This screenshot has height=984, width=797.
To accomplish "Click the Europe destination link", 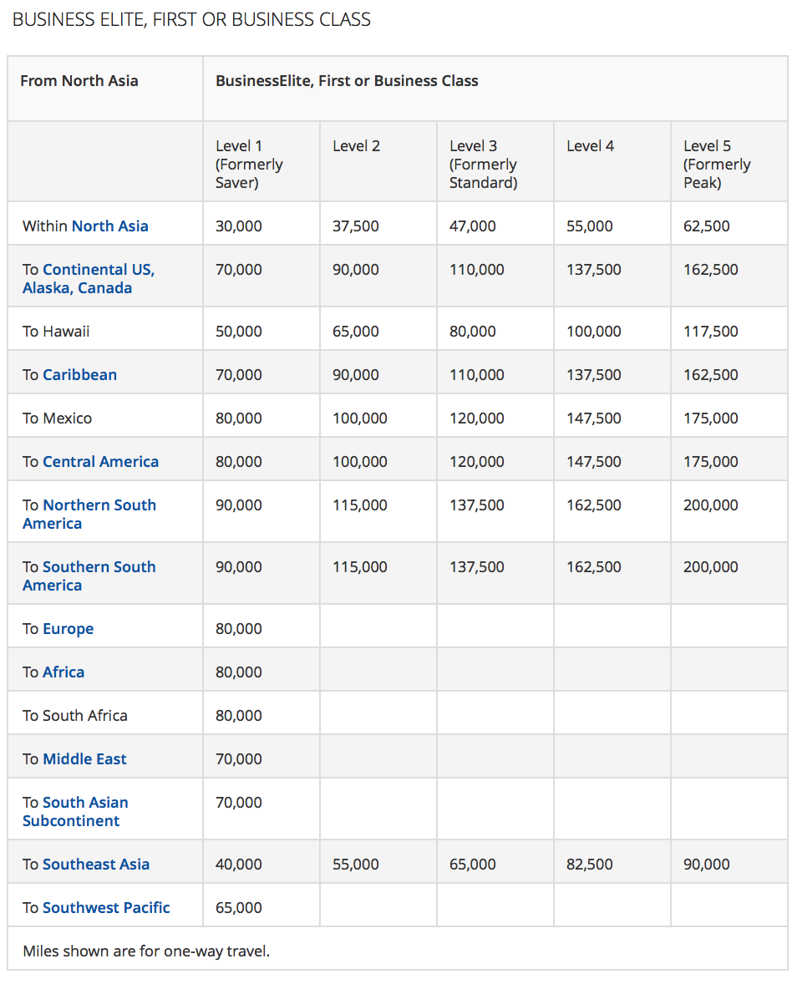I will pos(68,629).
